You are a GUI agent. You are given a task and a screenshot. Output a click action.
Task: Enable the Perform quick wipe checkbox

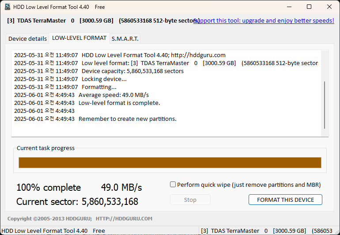pos(173,185)
